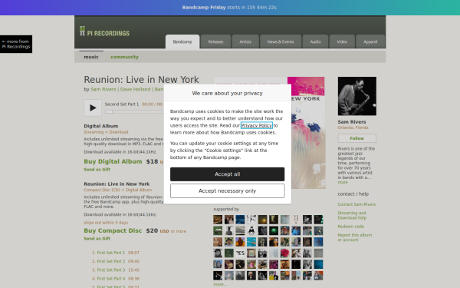Open the Privacy Policy link
This screenshot has width=460, height=288.
pos(256,125)
